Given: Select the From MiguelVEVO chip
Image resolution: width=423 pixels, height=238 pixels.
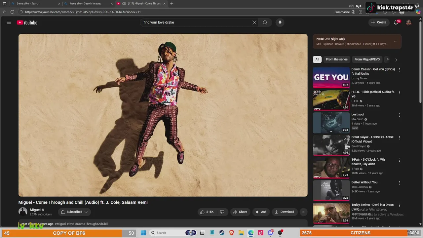Looking at the screenshot, I should coord(367,59).
